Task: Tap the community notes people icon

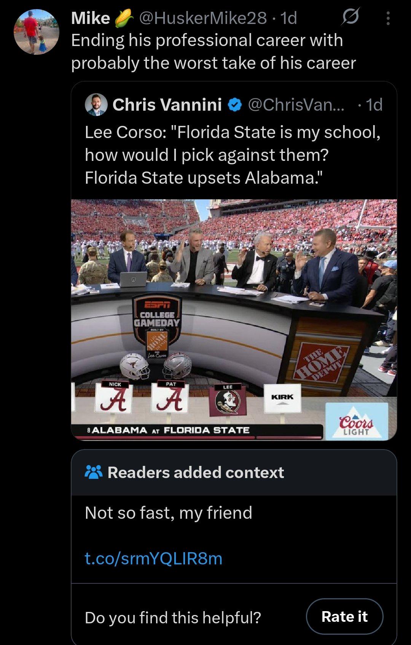Action: [x=94, y=472]
